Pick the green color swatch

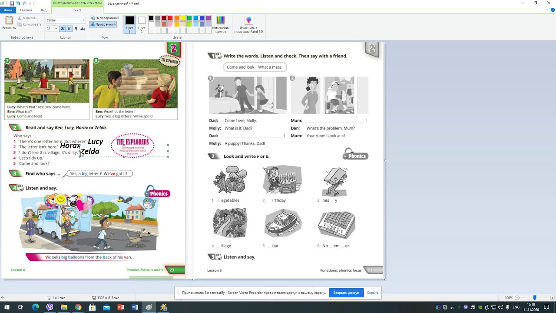pos(189,18)
